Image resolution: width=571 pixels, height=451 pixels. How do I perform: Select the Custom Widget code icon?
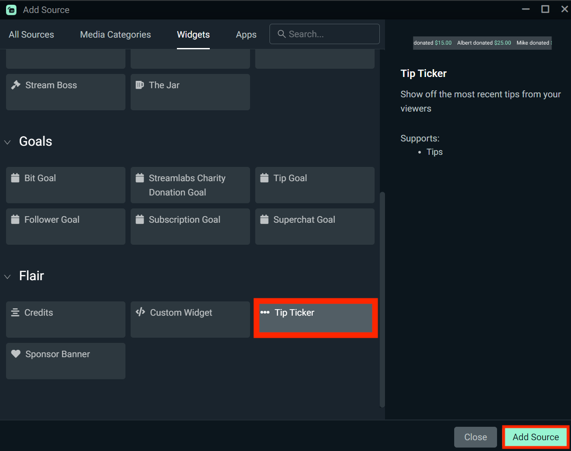tap(140, 312)
